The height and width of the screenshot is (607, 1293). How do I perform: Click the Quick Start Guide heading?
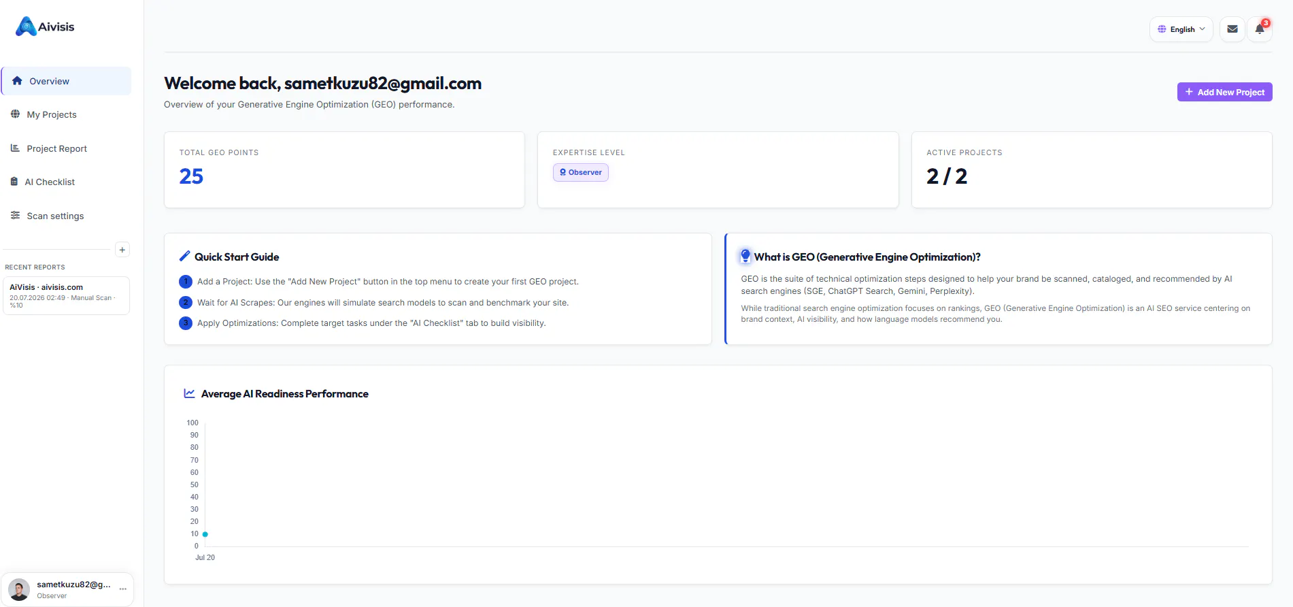tap(237, 257)
